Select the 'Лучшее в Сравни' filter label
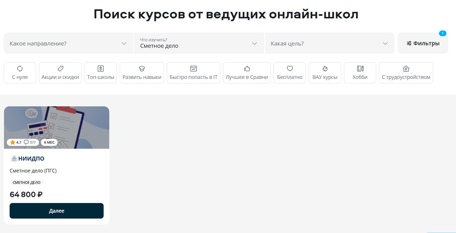The image size is (456, 233). tap(247, 77)
